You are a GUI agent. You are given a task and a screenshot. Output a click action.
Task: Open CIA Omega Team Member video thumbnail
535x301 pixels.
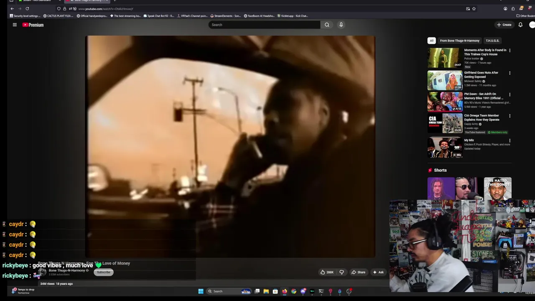tap(445, 123)
